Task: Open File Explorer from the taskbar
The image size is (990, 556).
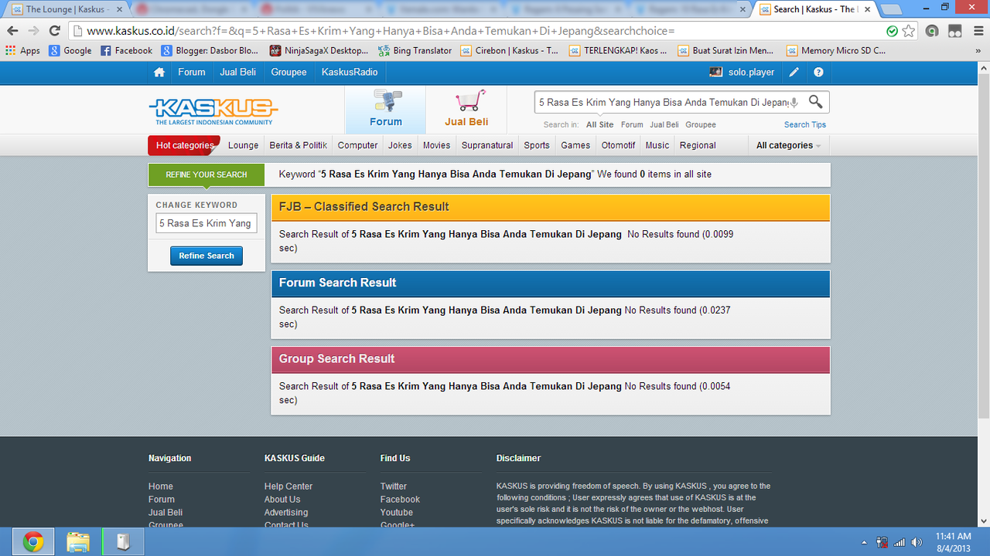Action: 78,542
